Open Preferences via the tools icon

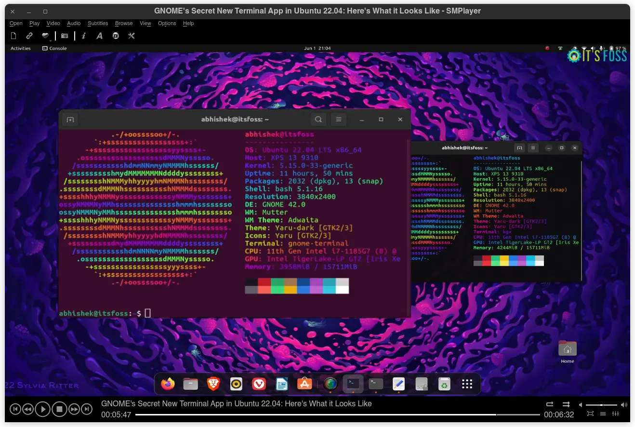131,36
